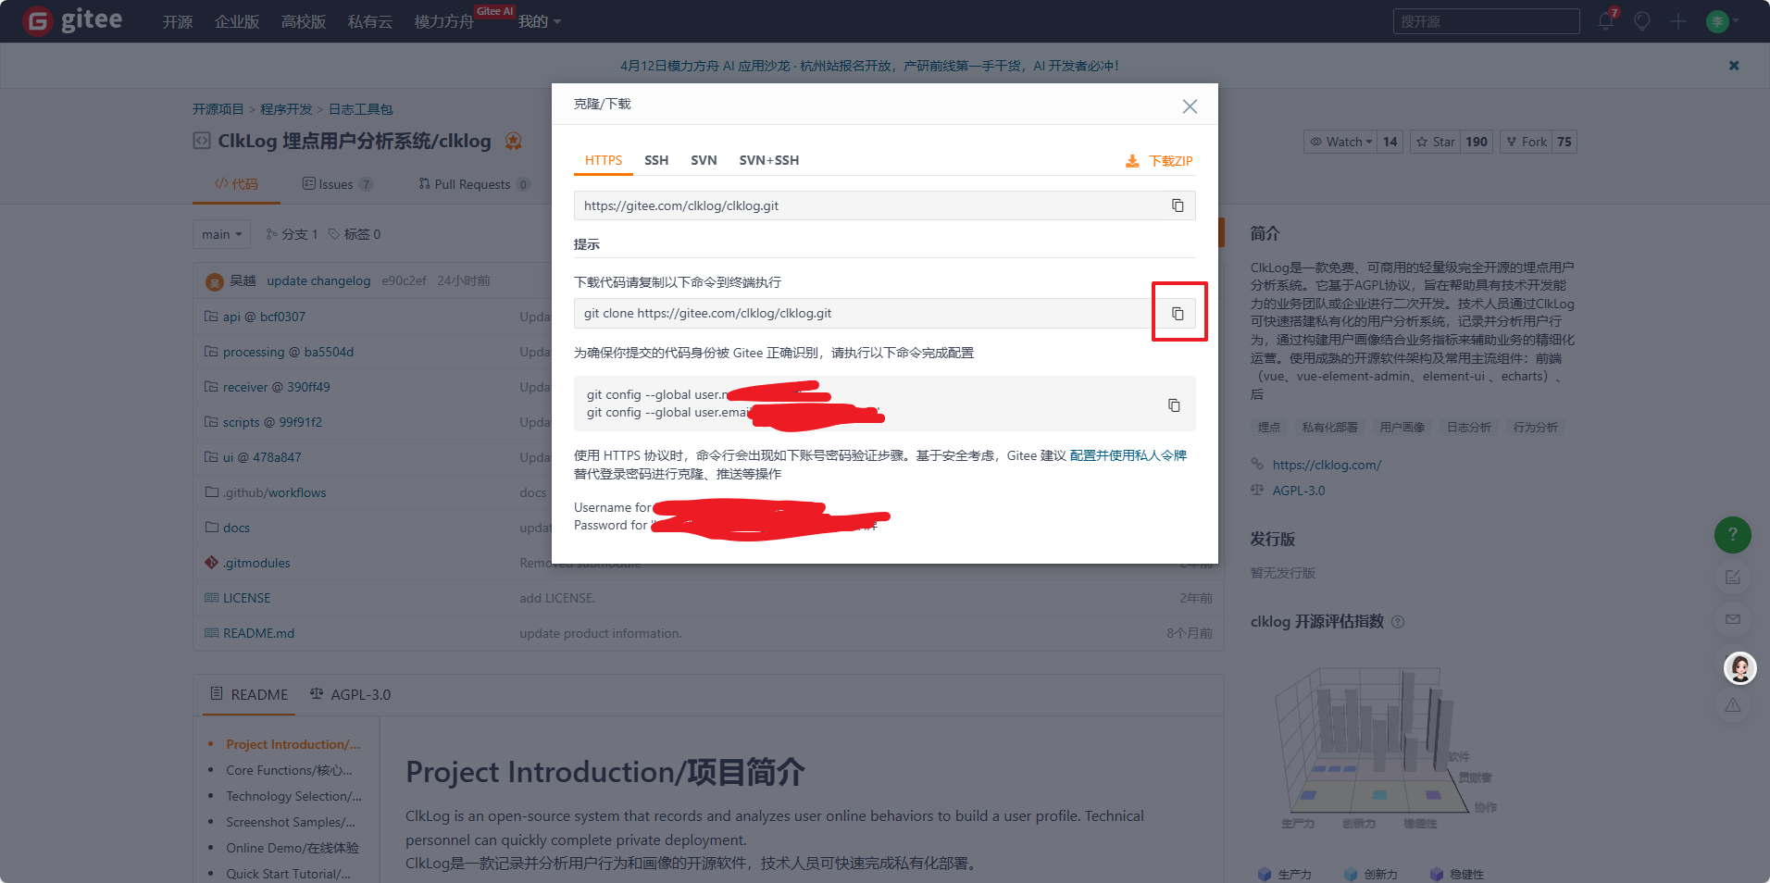Open the README.md file
1770x883 pixels.
(258, 633)
